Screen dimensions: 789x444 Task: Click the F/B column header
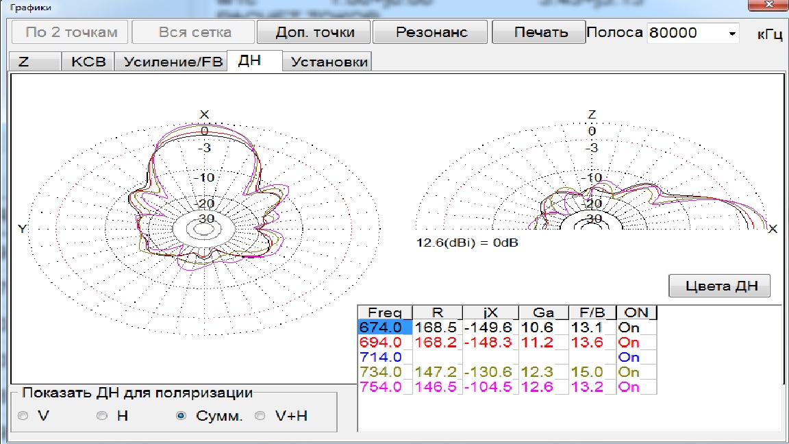(592, 313)
